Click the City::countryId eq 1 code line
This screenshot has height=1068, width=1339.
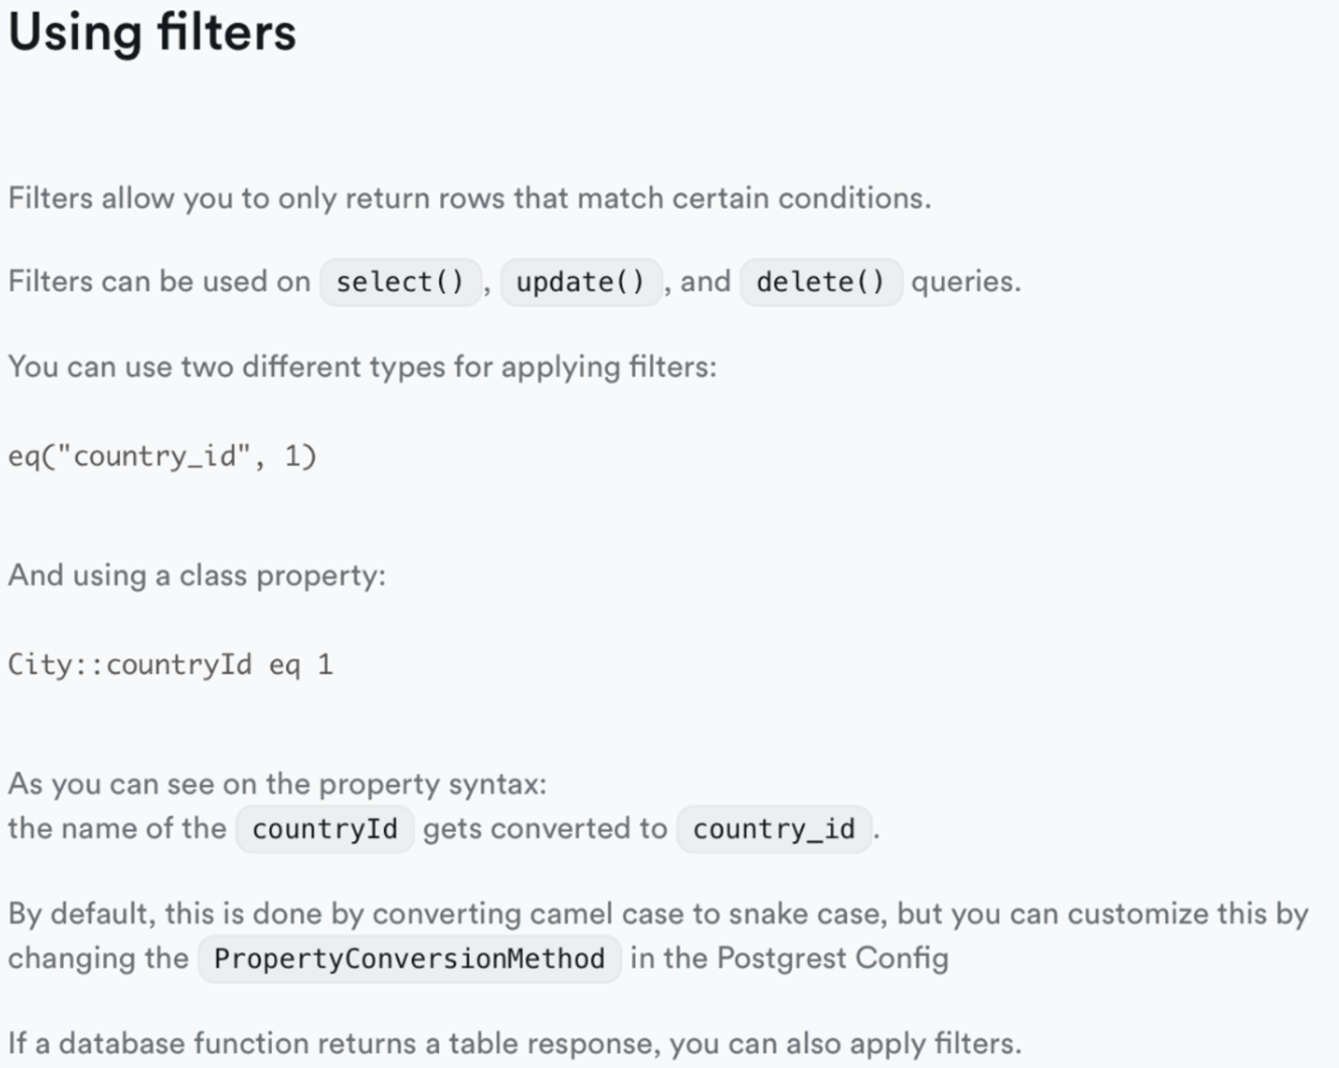click(171, 664)
